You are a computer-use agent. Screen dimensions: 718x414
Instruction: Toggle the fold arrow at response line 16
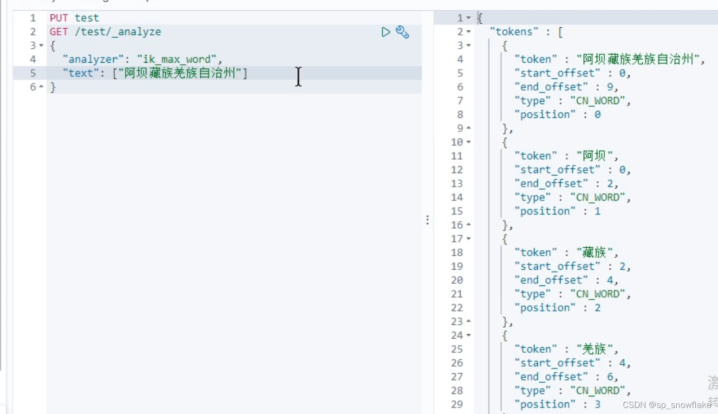pyautogui.click(x=469, y=225)
